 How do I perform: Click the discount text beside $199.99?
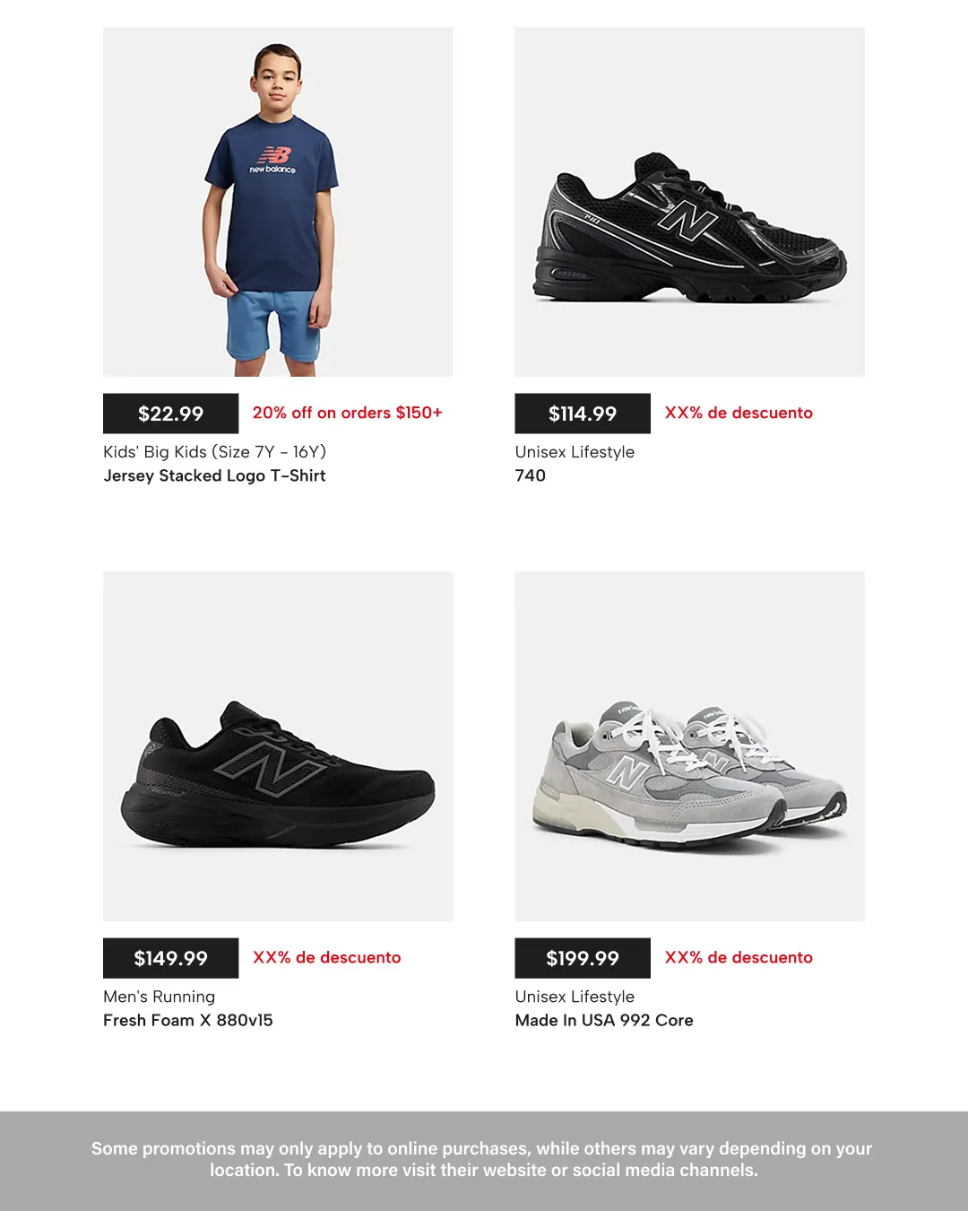tap(739, 957)
